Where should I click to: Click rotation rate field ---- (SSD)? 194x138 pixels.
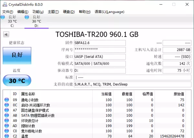pyautogui.click(x=177, y=57)
